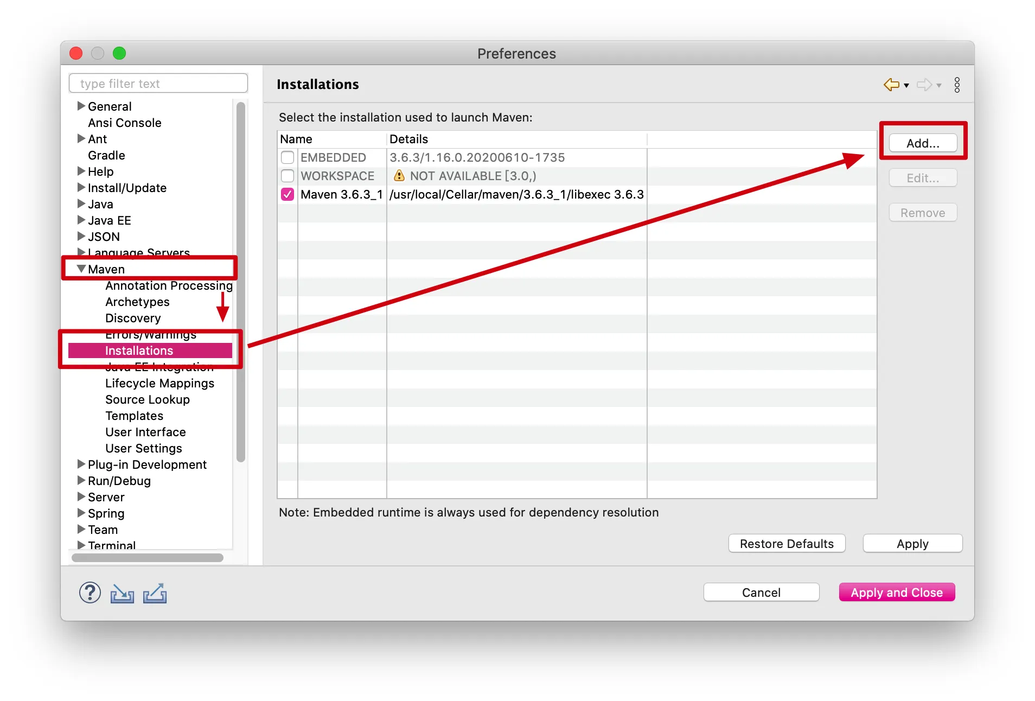Click the export preferences icon
Viewport: 1035px width, 701px height.
click(x=155, y=593)
